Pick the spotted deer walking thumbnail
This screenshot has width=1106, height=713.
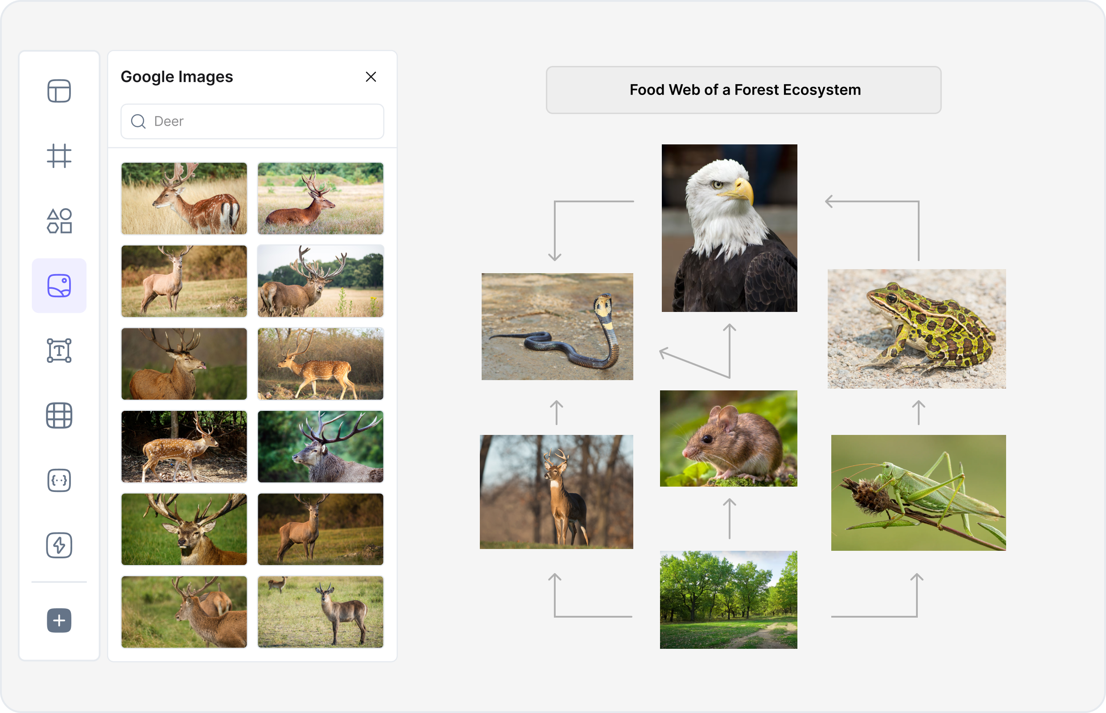[320, 364]
